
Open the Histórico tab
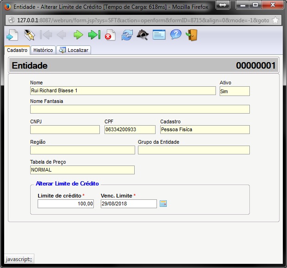(x=43, y=50)
